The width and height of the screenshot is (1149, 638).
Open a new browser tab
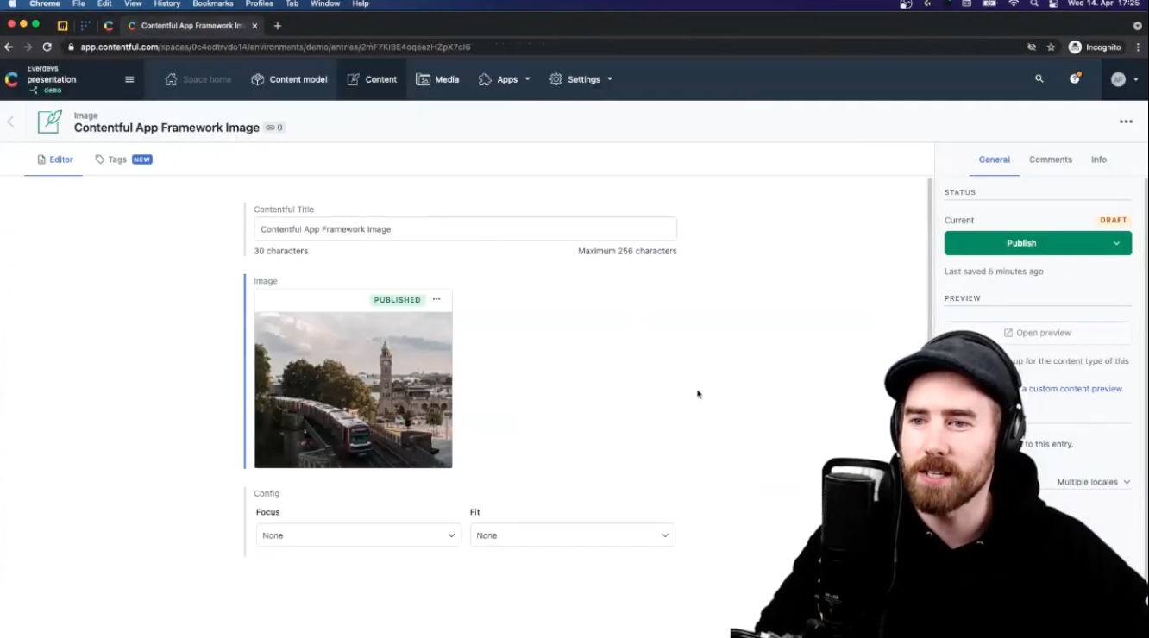pyautogui.click(x=277, y=26)
